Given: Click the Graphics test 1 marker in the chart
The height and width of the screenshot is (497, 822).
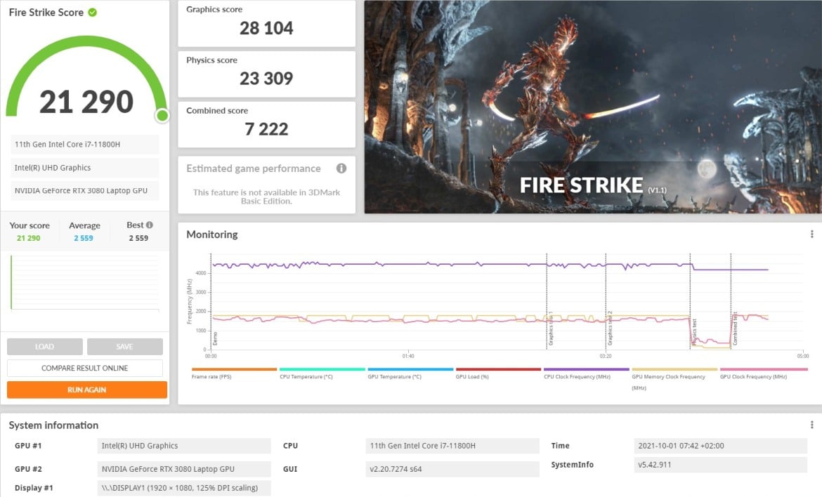Looking at the screenshot, I should point(549,329).
